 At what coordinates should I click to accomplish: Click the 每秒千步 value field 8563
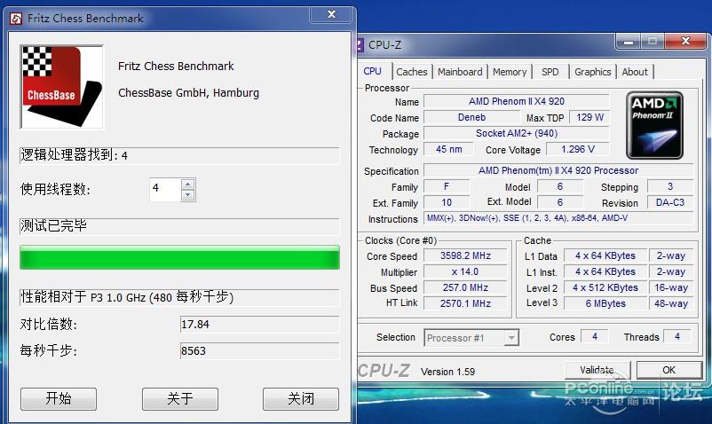(259, 351)
